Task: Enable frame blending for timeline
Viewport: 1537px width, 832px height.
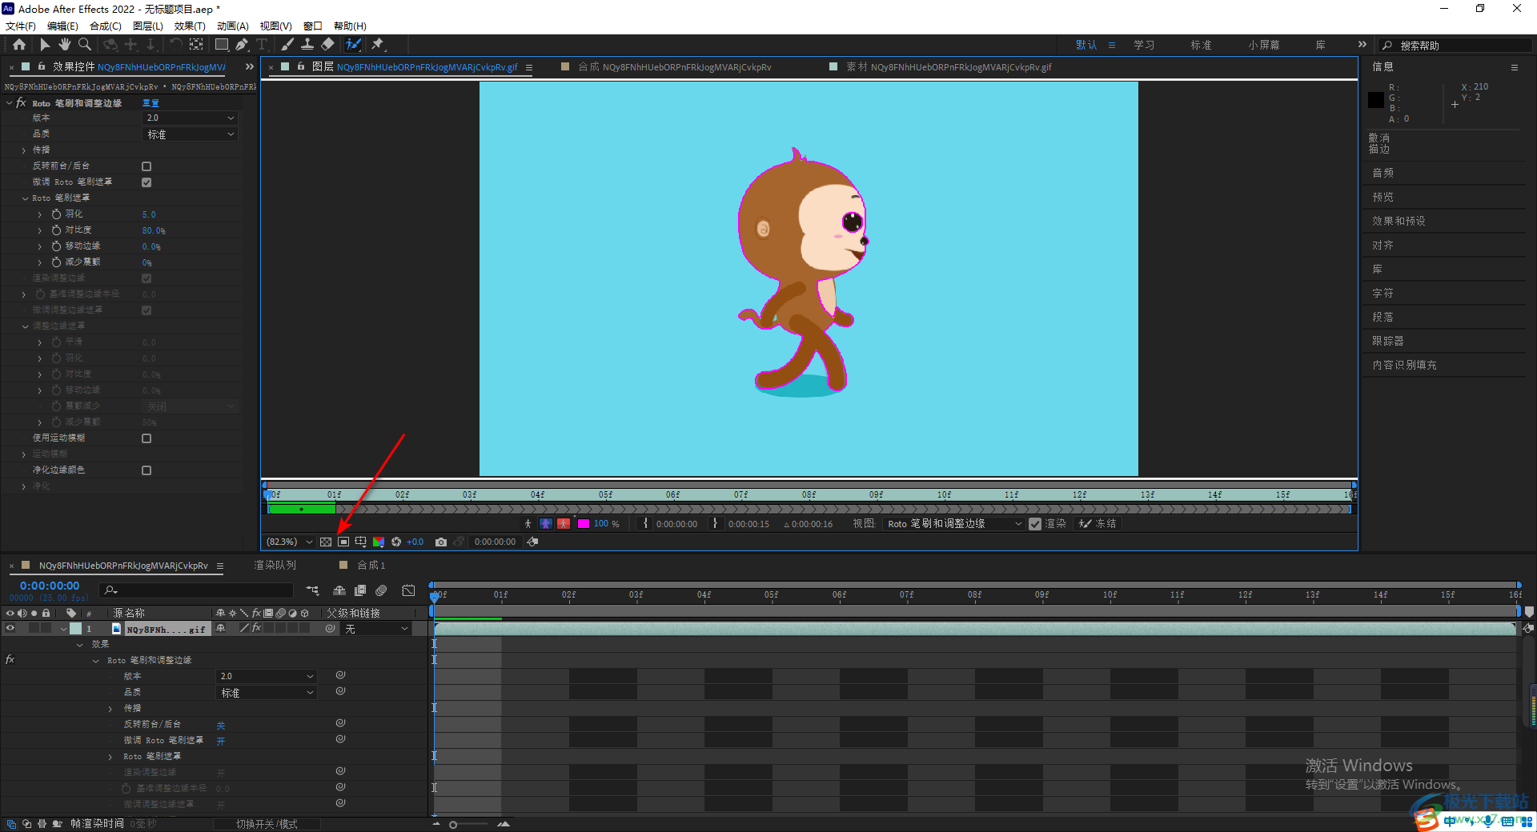Action: coord(360,590)
